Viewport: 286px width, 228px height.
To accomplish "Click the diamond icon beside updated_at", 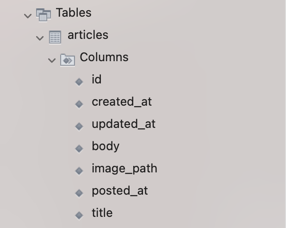I will point(79,126).
